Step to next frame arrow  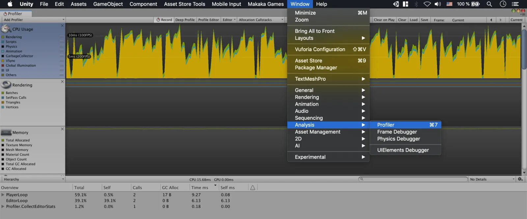point(501,20)
